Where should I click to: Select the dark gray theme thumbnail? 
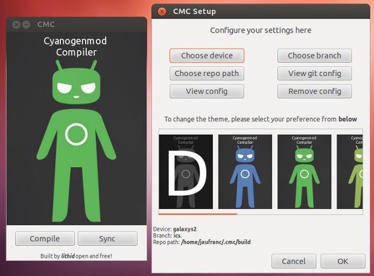tap(186, 172)
